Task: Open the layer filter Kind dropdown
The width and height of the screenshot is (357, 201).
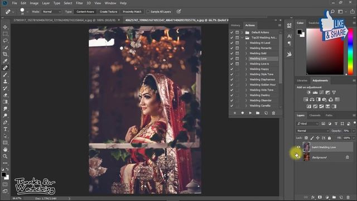Action: (307, 124)
